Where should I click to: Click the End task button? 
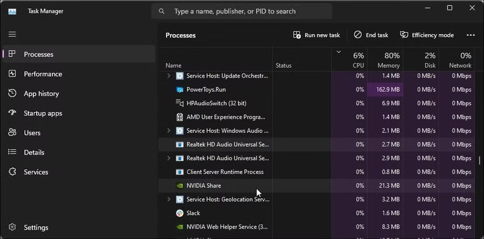pos(371,35)
